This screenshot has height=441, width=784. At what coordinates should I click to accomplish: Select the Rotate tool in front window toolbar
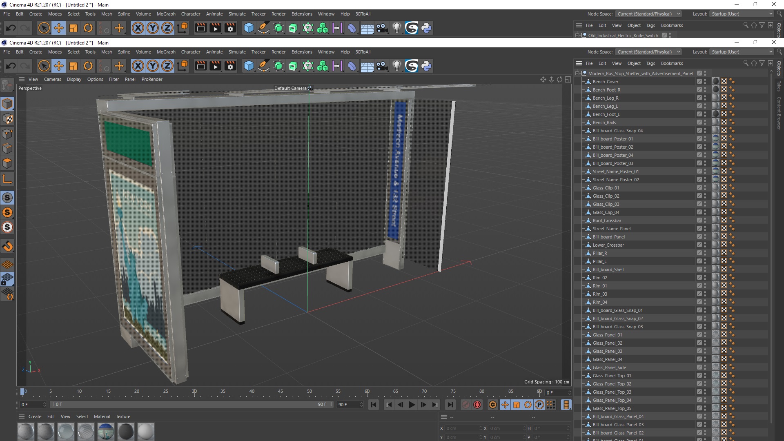88,66
